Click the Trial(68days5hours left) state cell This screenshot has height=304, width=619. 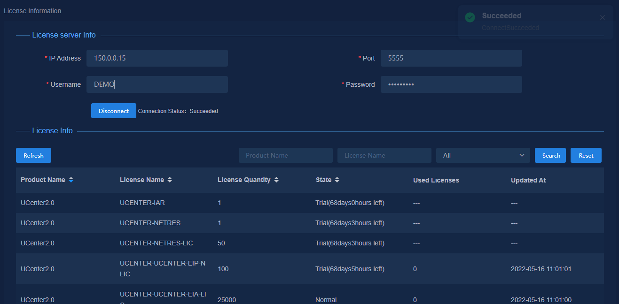[350, 269]
